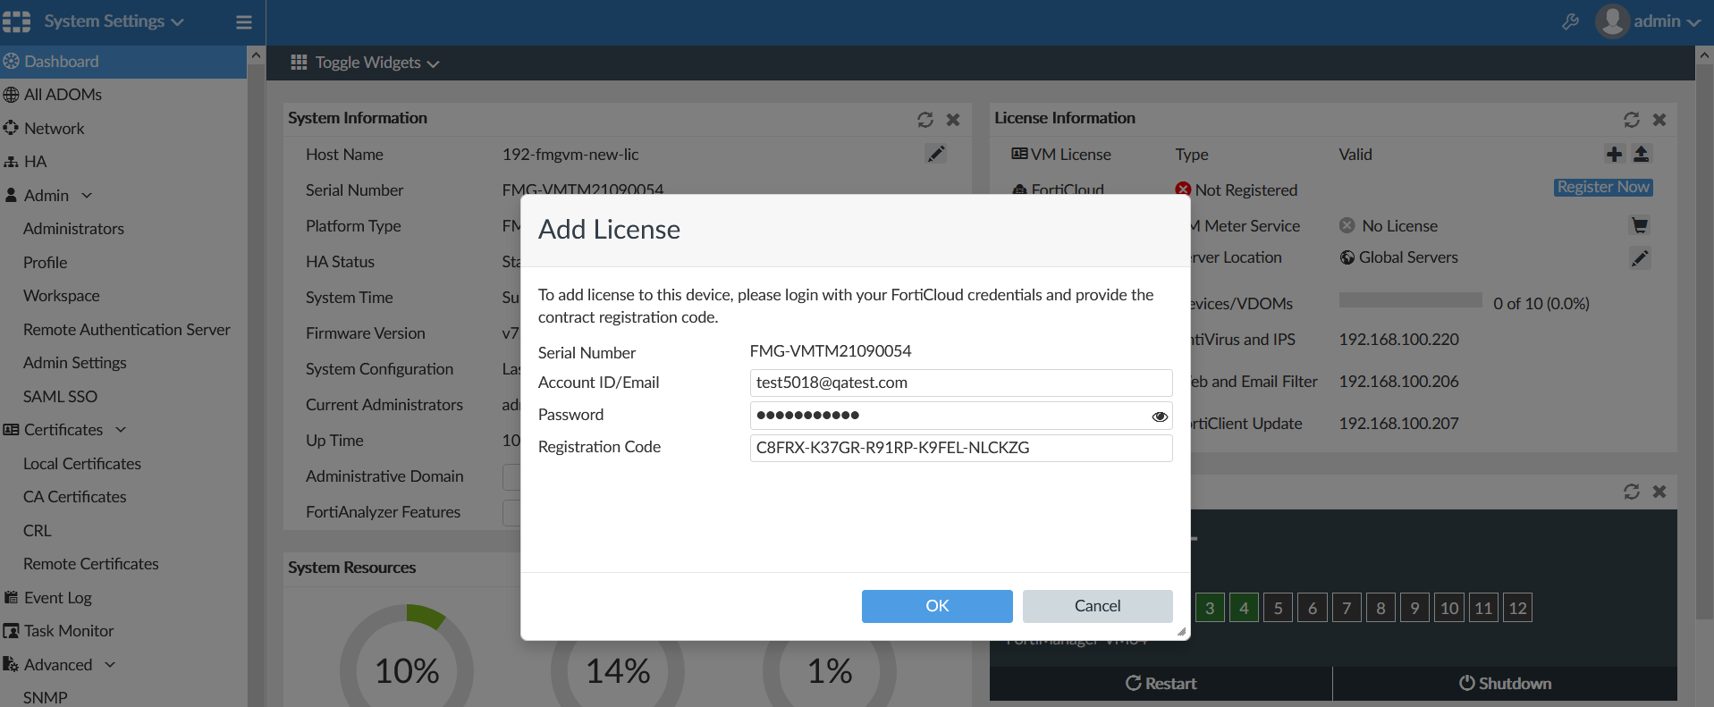The image size is (1714, 707).
Task: Click the Registration Code input field
Action: point(960,448)
